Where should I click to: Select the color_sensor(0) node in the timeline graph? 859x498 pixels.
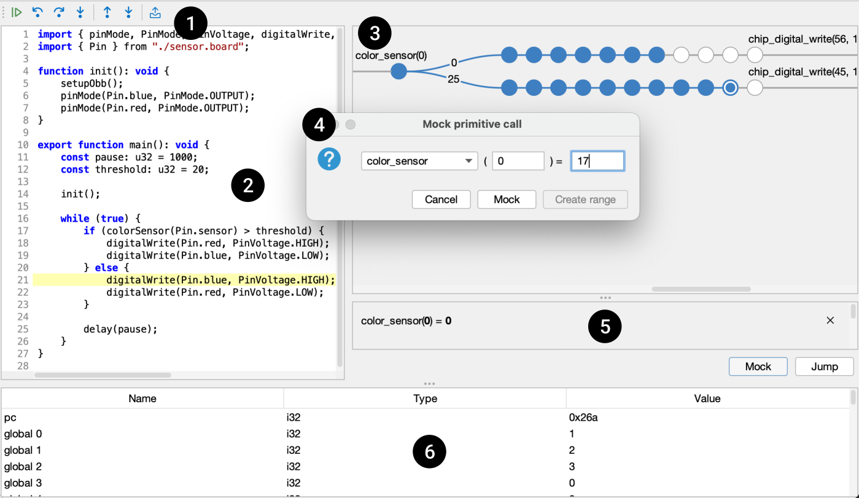[x=398, y=72]
